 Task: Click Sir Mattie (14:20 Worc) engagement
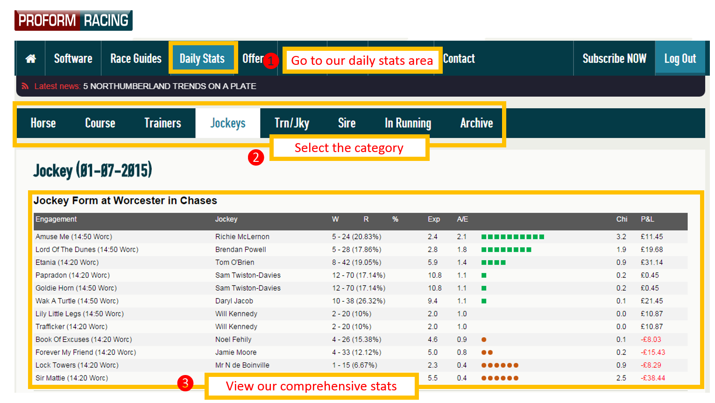pos(71,378)
